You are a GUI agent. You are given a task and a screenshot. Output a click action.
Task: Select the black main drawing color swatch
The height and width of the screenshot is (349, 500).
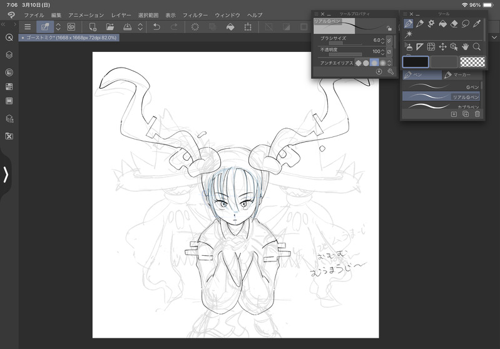coord(416,62)
